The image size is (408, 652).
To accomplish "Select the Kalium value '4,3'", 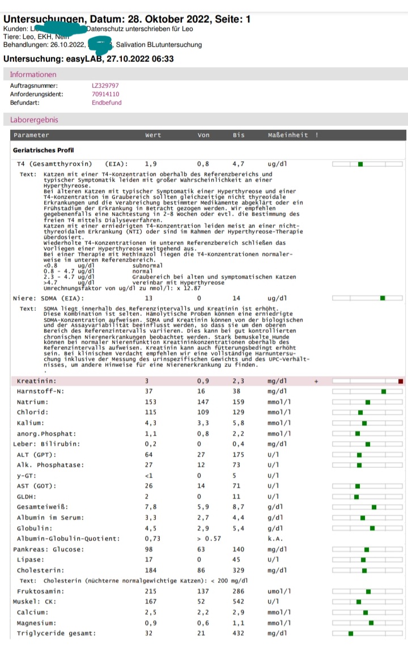I will (150, 423).
